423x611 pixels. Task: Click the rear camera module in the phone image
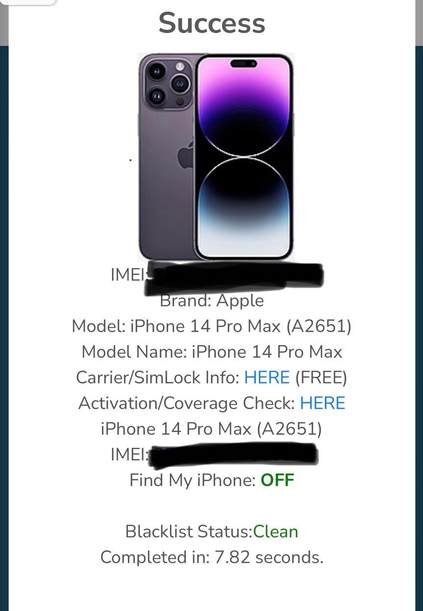click(167, 83)
